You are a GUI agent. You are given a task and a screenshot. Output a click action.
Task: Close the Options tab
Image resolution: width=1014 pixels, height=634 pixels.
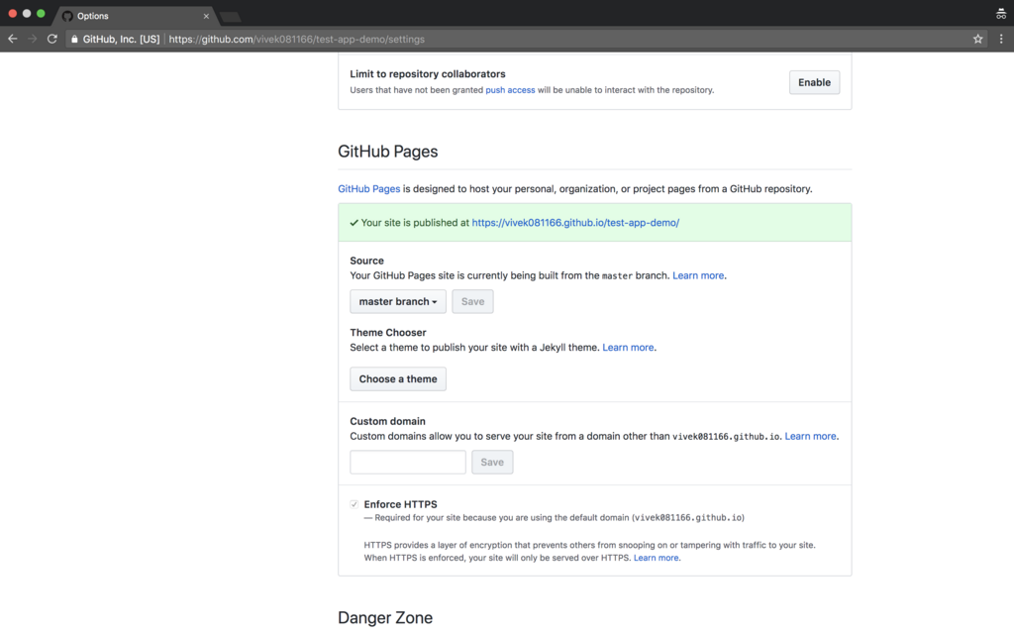[206, 16]
